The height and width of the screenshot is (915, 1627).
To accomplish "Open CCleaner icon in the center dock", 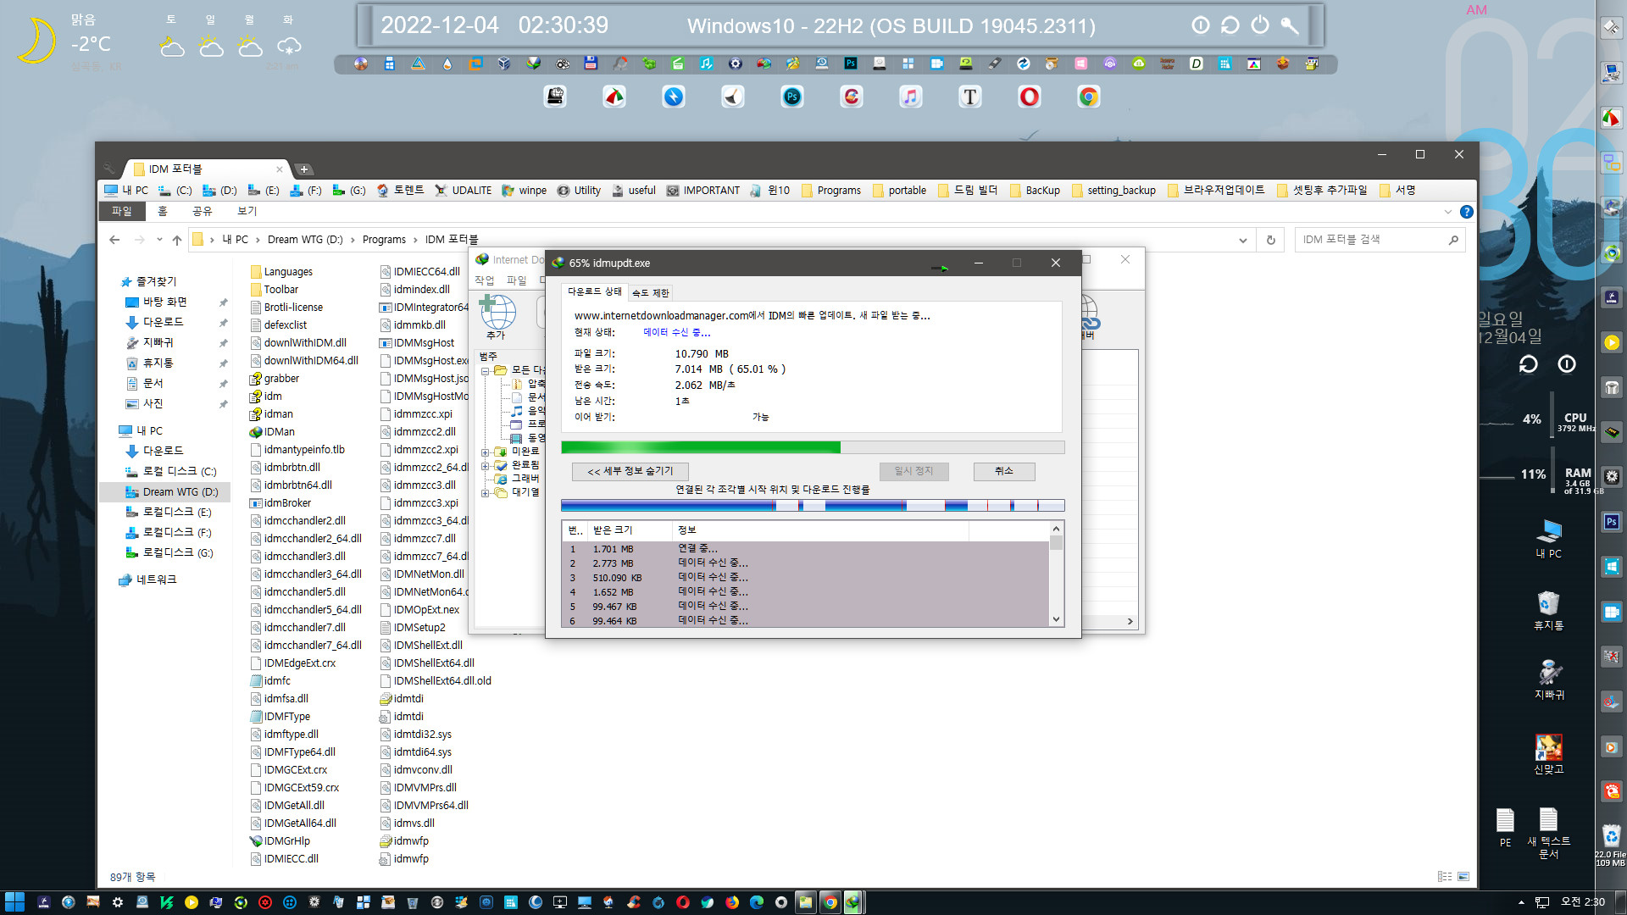I will [851, 97].
